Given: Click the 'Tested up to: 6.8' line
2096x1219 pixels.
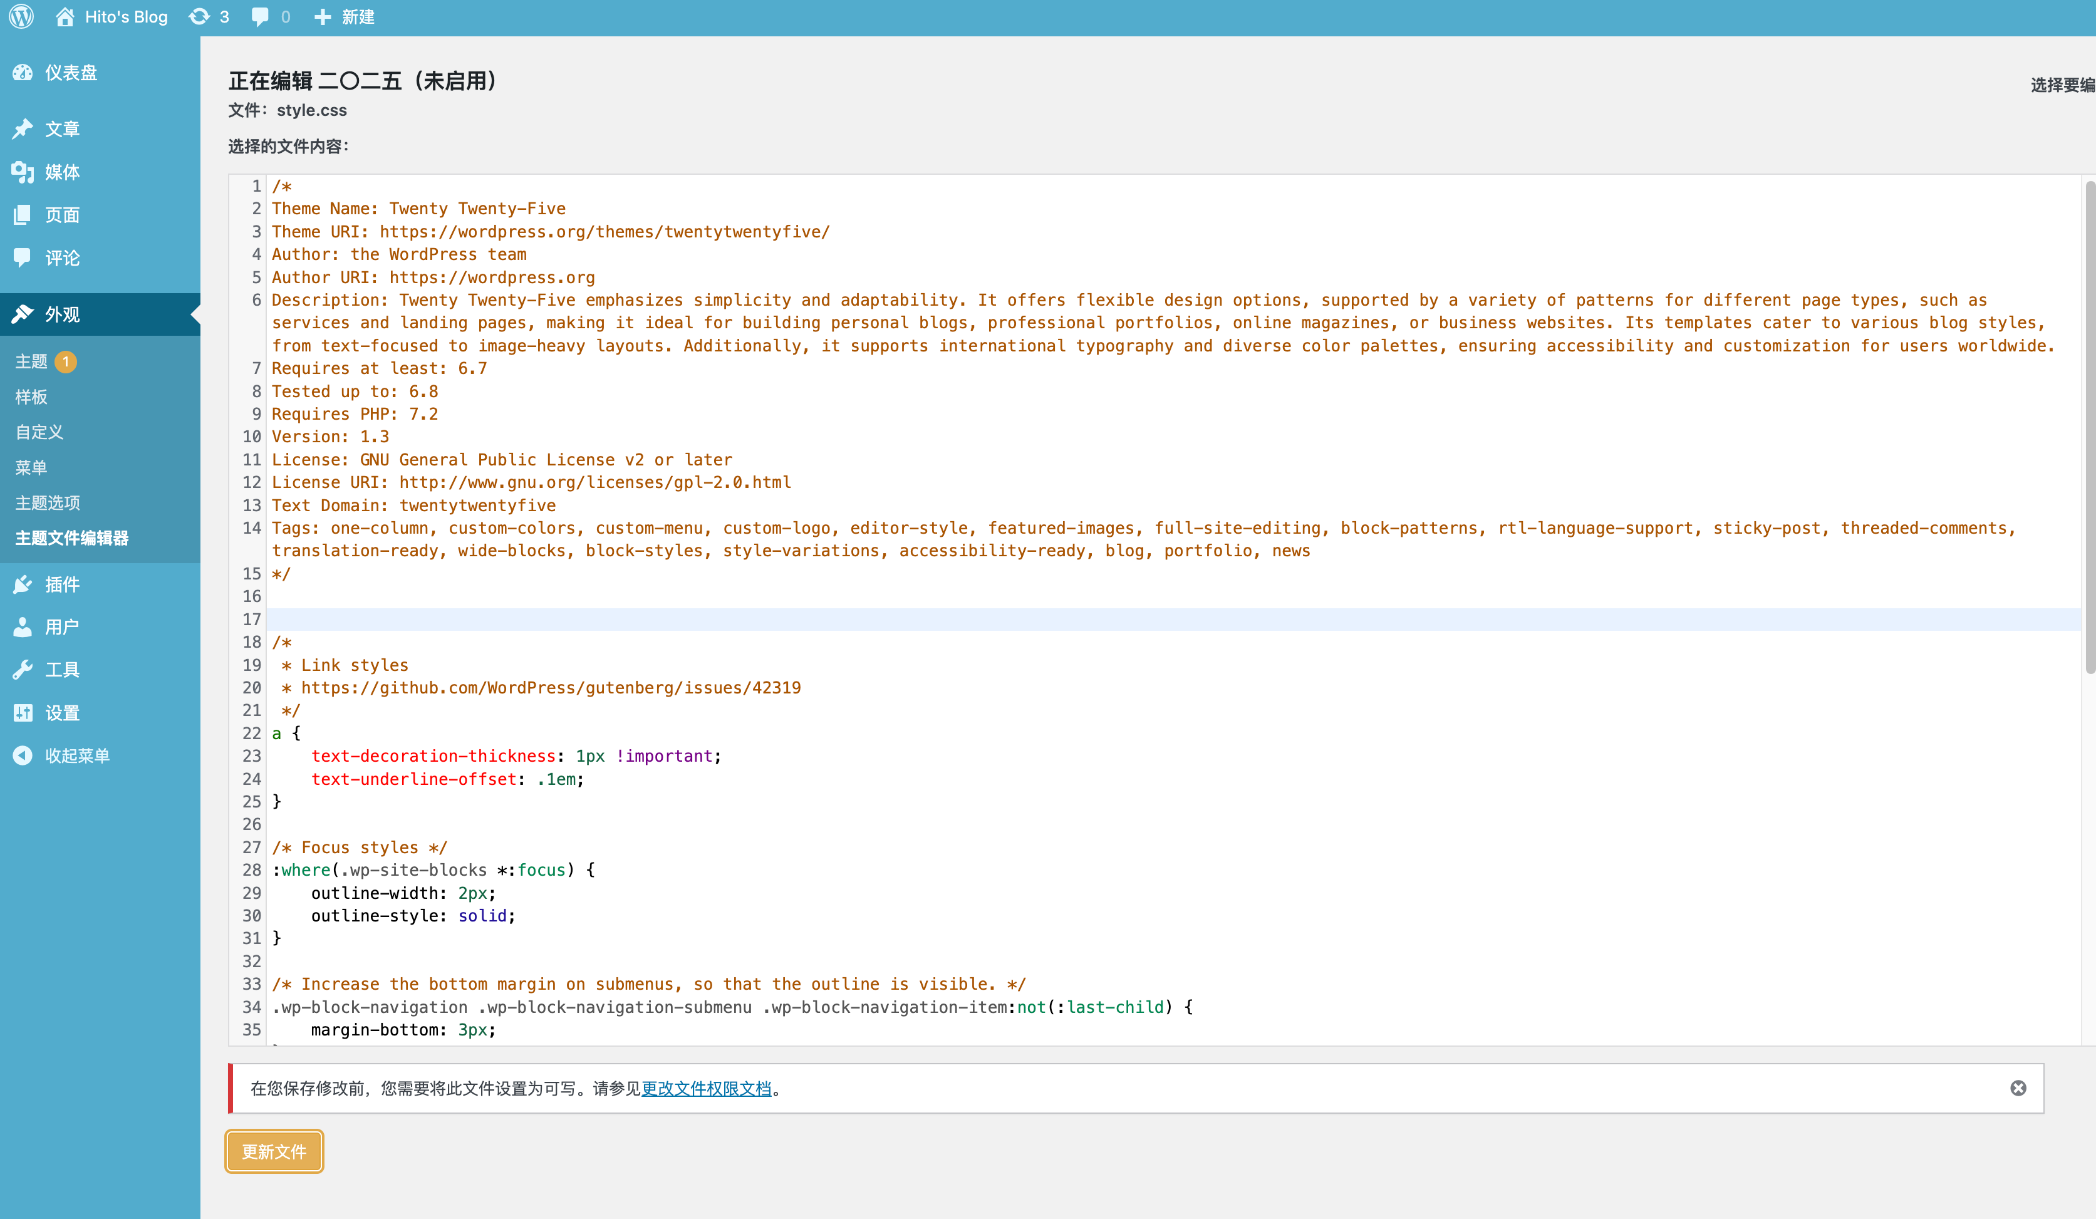Looking at the screenshot, I should pos(355,392).
